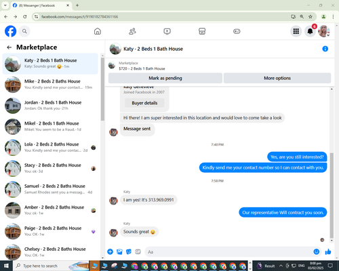Open Chelsey - 2 Beds 2 Baths House chat

click(x=50, y=252)
